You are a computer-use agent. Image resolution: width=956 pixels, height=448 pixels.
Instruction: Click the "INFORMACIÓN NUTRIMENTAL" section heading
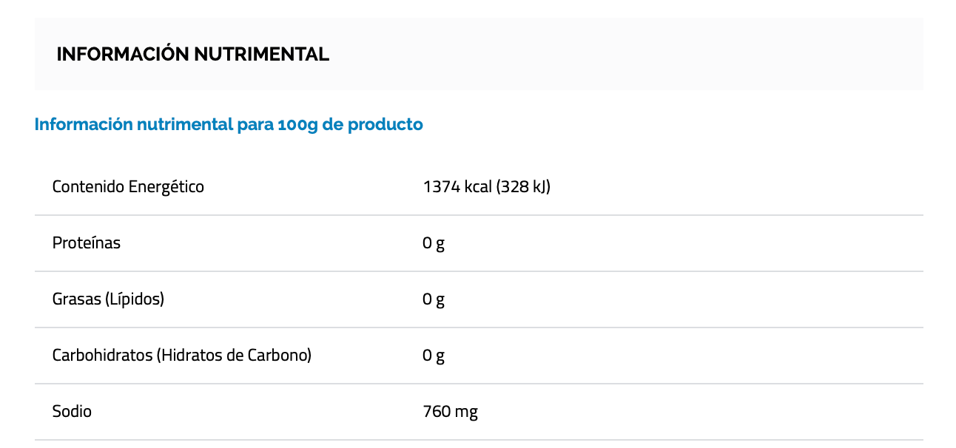click(x=192, y=54)
